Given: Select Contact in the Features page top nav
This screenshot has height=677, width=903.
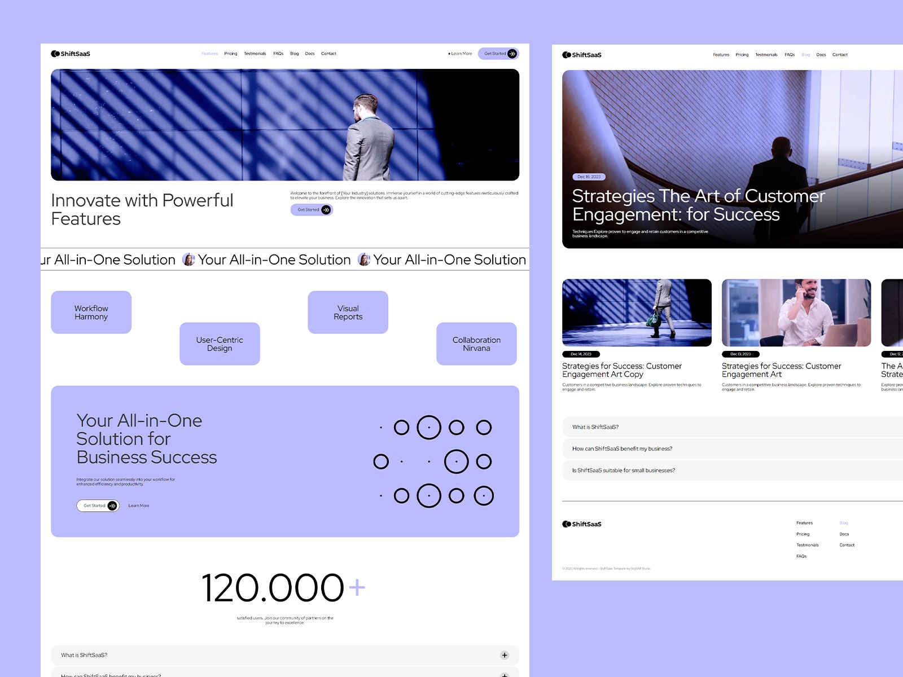Looking at the screenshot, I should pos(328,54).
